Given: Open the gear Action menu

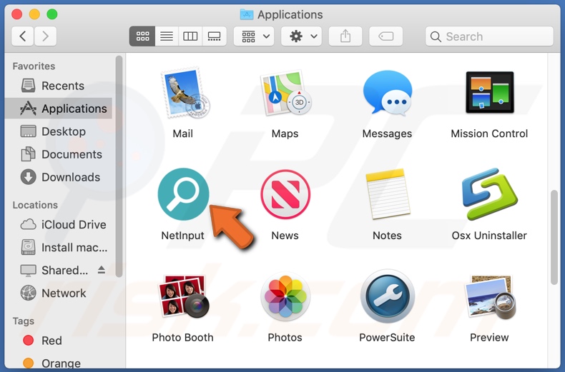Looking at the screenshot, I should pos(302,36).
